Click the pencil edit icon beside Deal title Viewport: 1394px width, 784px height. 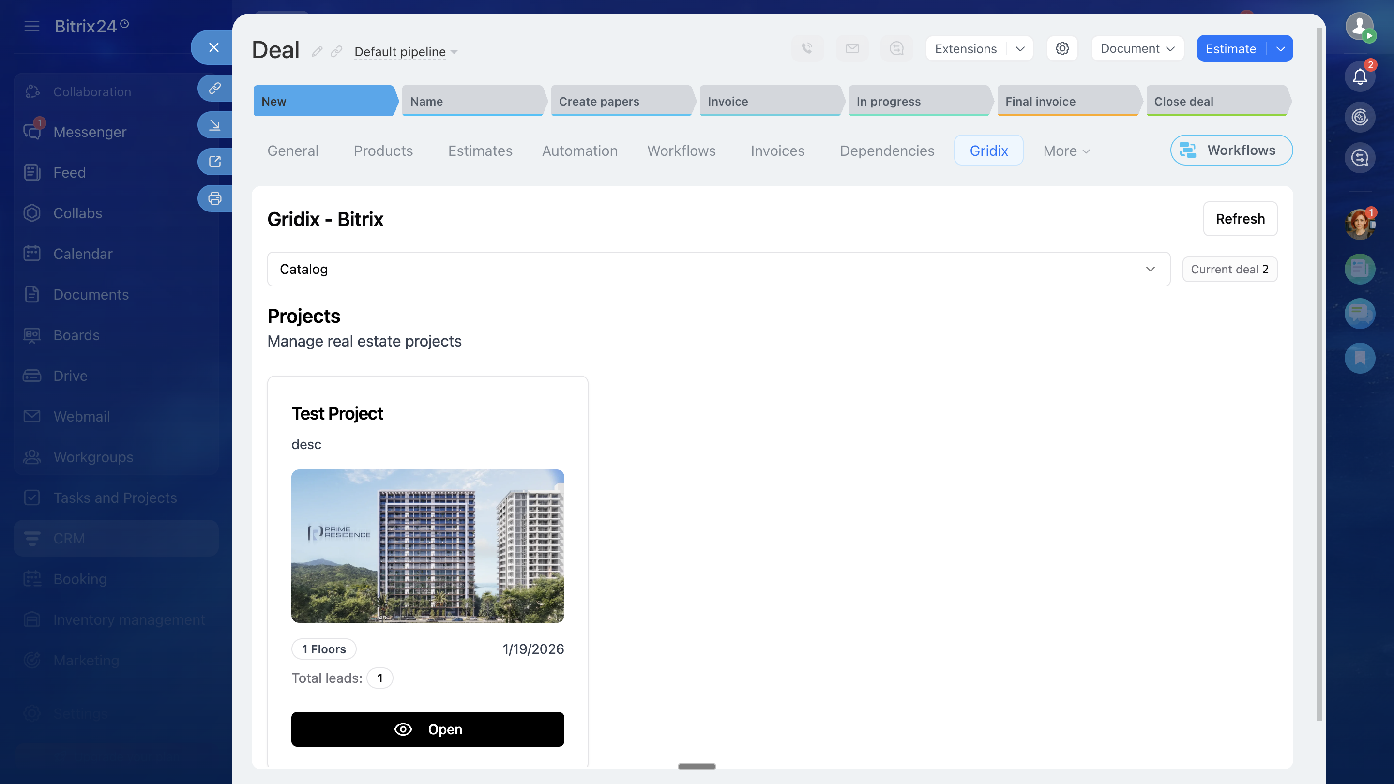tap(317, 51)
